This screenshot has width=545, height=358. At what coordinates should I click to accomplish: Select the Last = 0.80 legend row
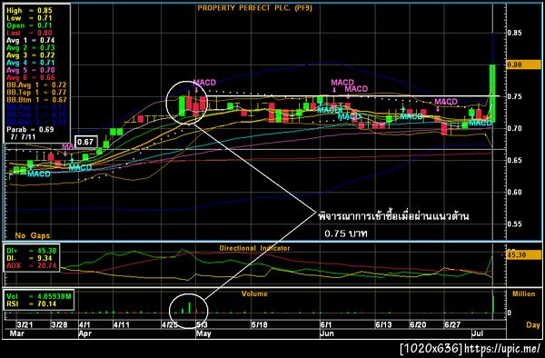(x=29, y=33)
